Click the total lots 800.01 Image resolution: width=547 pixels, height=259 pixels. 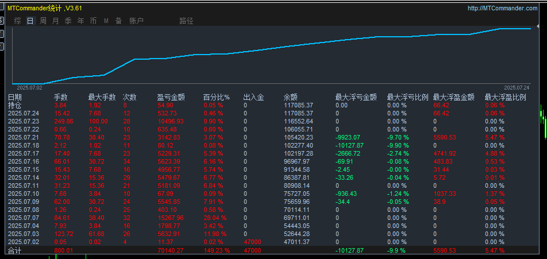64,250
